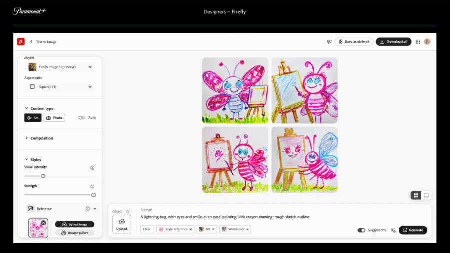450x253 pixels.
Task: Click the Download all button
Action: 393,42
